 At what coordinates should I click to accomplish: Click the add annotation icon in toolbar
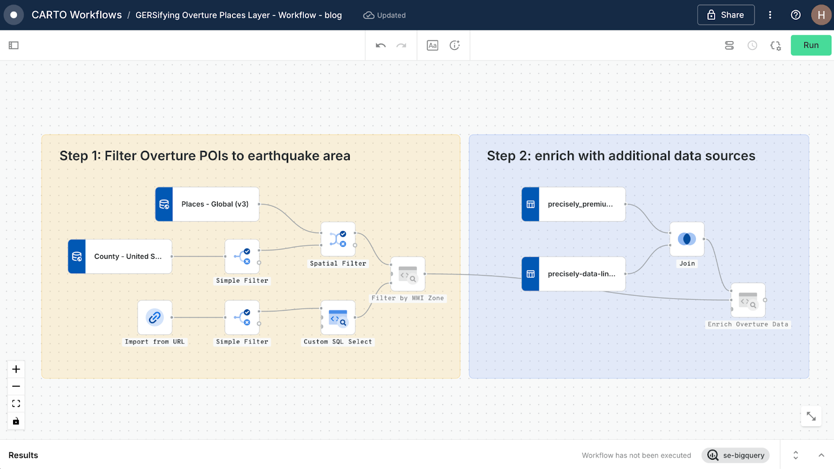455,45
